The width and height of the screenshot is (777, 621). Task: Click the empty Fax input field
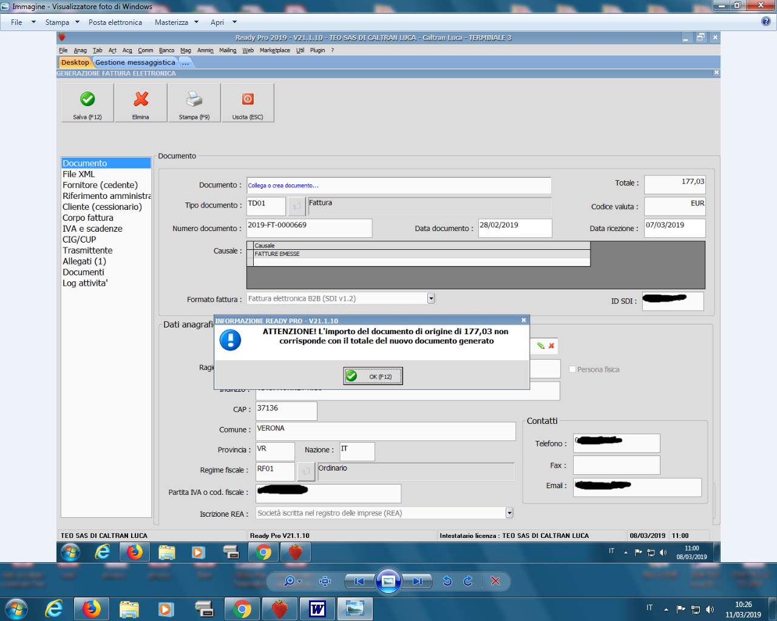pos(616,465)
